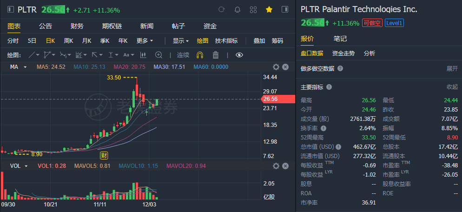Image resolution: width=462 pixels, height=212 pixels.
Task: Switch to the 笔记 notes tab
Action: click(340, 39)
